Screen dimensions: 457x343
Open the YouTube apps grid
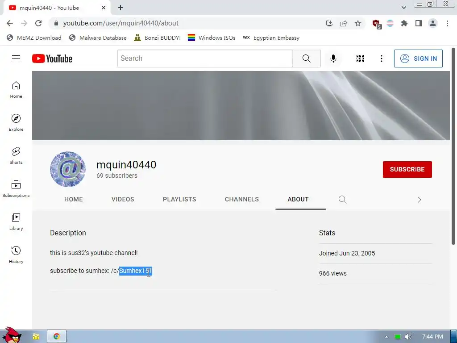(360, 59)
